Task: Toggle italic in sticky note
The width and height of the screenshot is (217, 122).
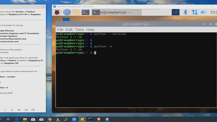Action: 5,110
